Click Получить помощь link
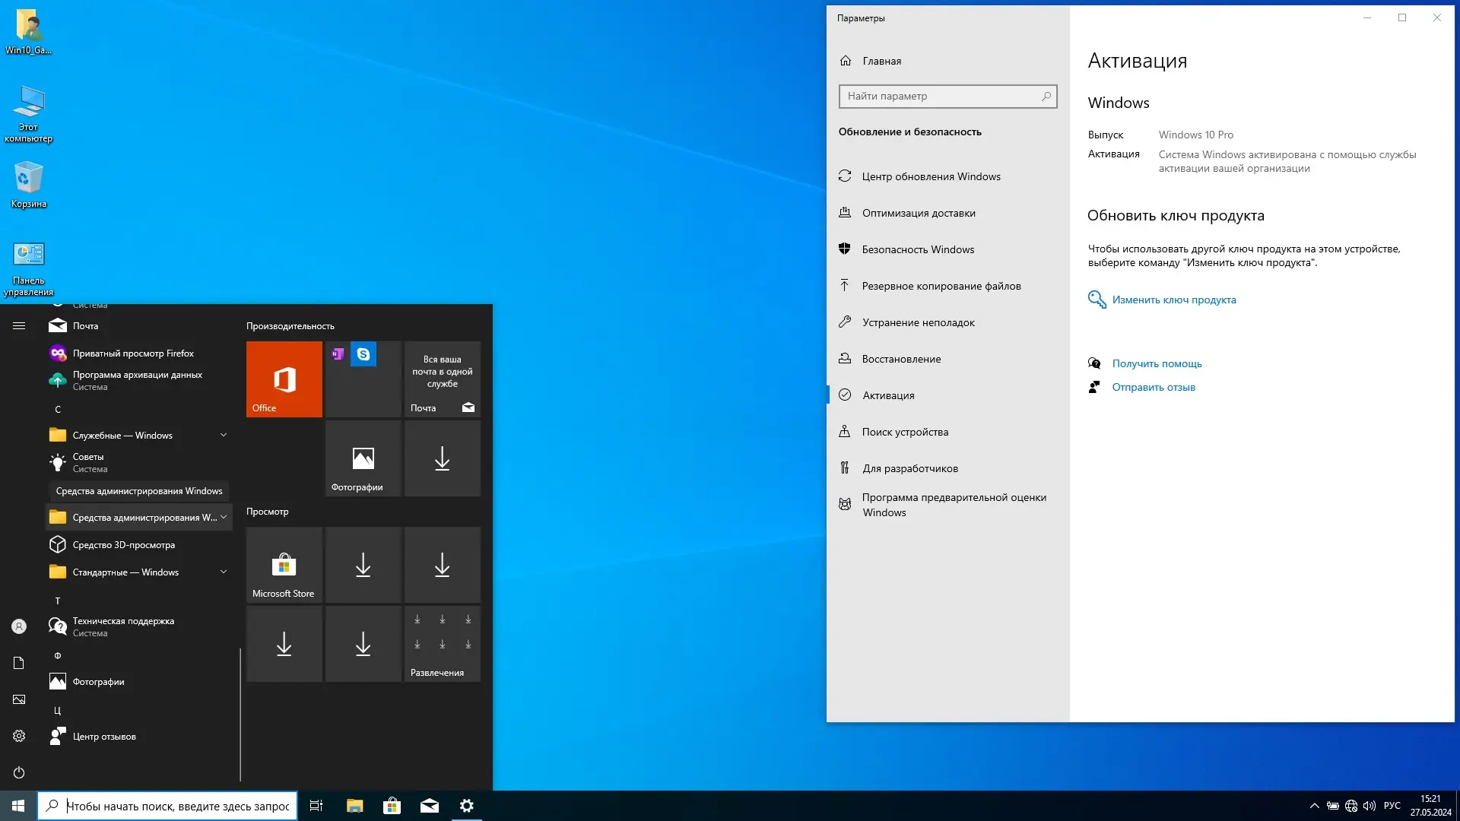The image size is (1460, 821). point(1157,363)
